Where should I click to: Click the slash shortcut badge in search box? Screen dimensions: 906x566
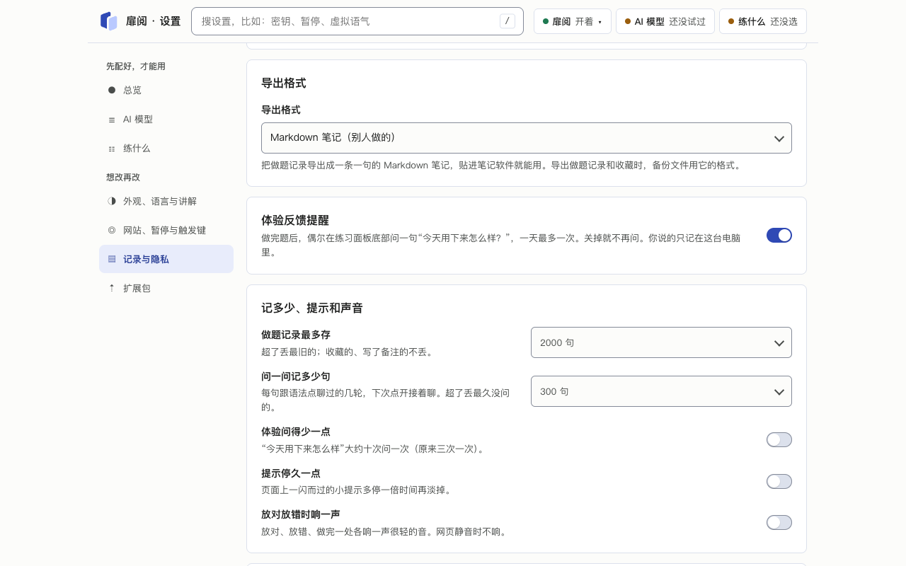508,21
